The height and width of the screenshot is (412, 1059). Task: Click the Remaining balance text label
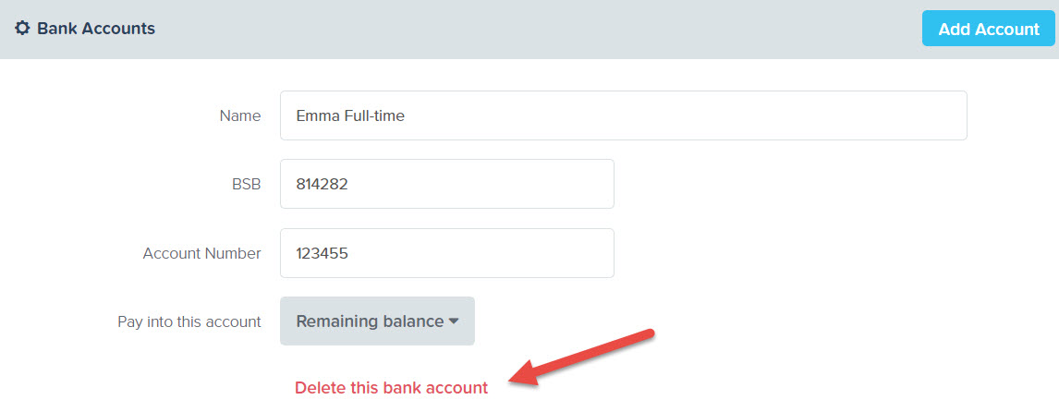[x=371, y=321]
